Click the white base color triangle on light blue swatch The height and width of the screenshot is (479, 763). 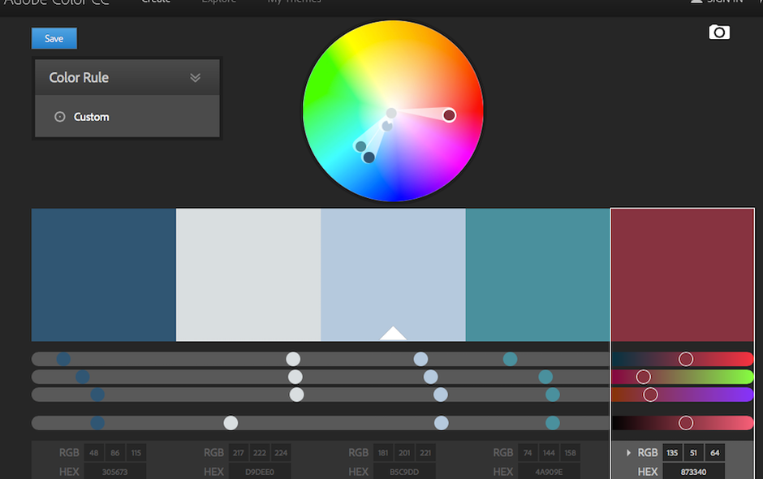pyautogui.click(x=393, y=334)
